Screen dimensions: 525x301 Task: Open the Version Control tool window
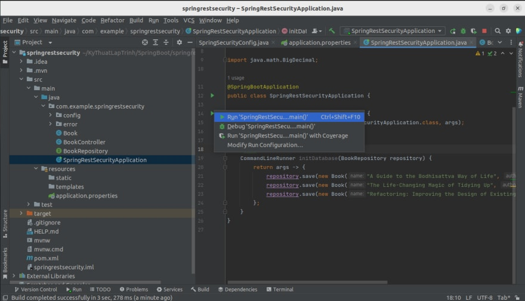(x=36, y=289)
